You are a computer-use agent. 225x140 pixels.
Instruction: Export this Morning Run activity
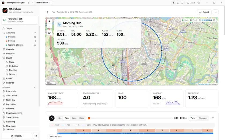coord(204,12)
